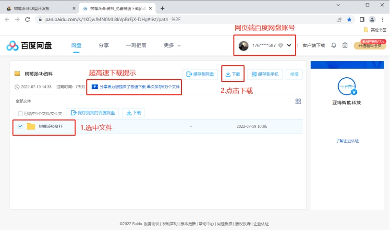390x230 pixels.
Task: Open the 树莓派4b资料 folder name
Action: pos(50,126)
